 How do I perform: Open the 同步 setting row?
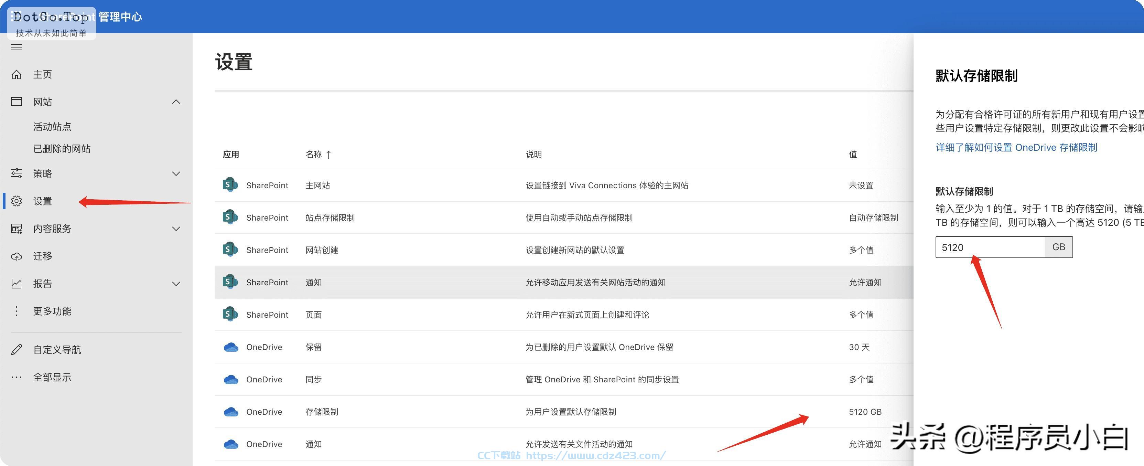point(563,379)
